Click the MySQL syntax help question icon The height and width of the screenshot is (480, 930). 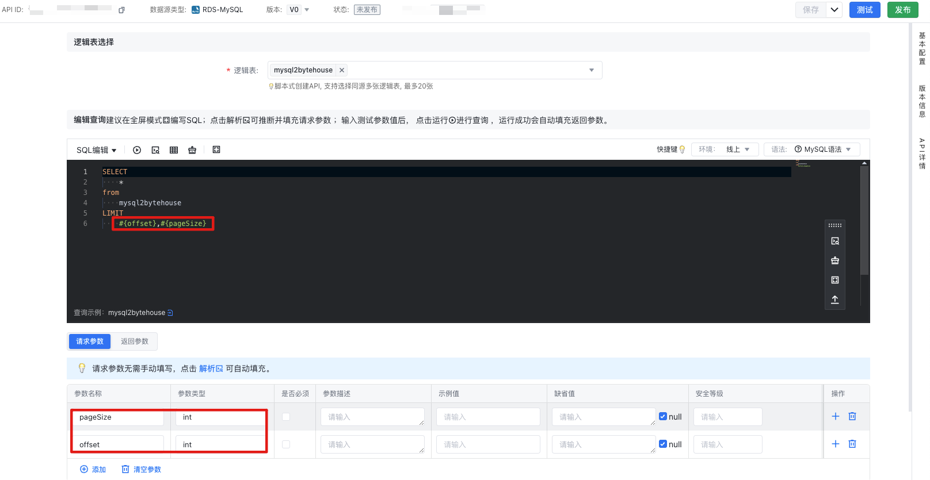coord(798,149)
